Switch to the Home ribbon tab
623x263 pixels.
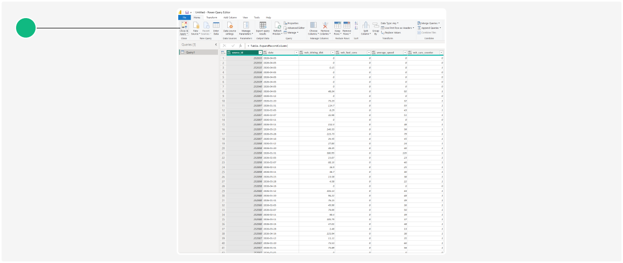197,18
